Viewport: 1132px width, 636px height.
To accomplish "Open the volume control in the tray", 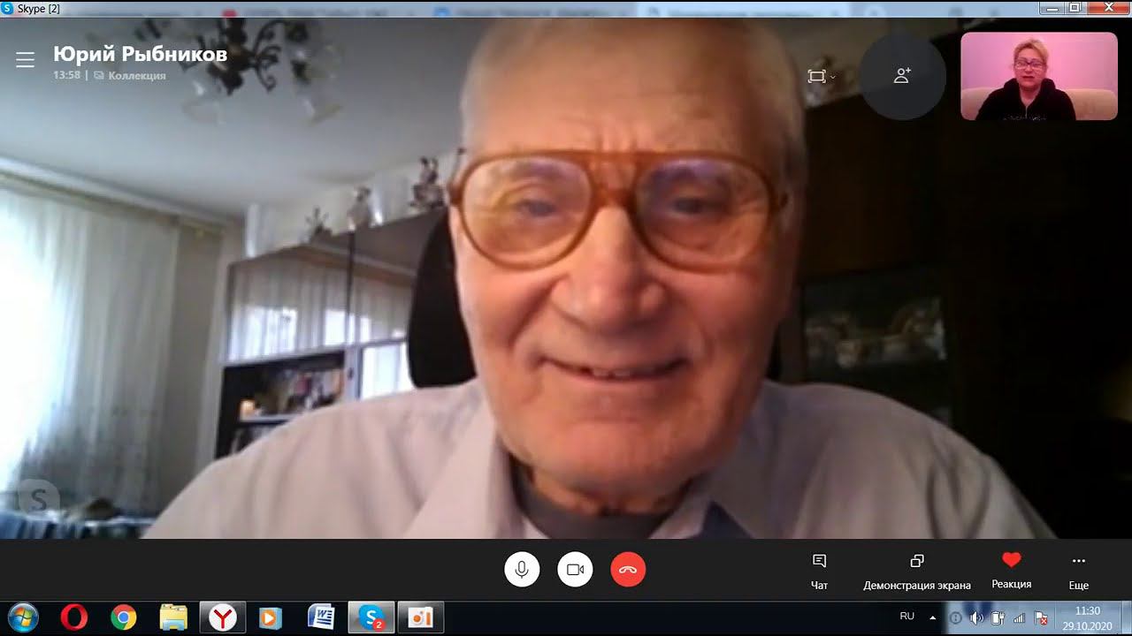I will tap(977, 618).
